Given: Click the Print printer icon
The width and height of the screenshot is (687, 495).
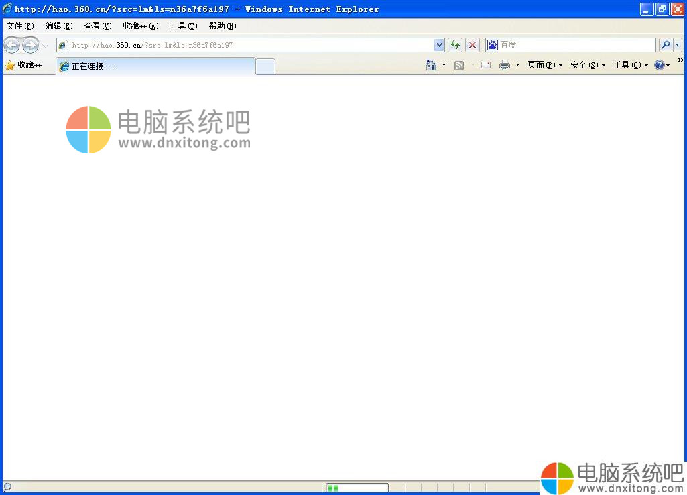Looking at the screenshot, I should click(x=505, y=65).
